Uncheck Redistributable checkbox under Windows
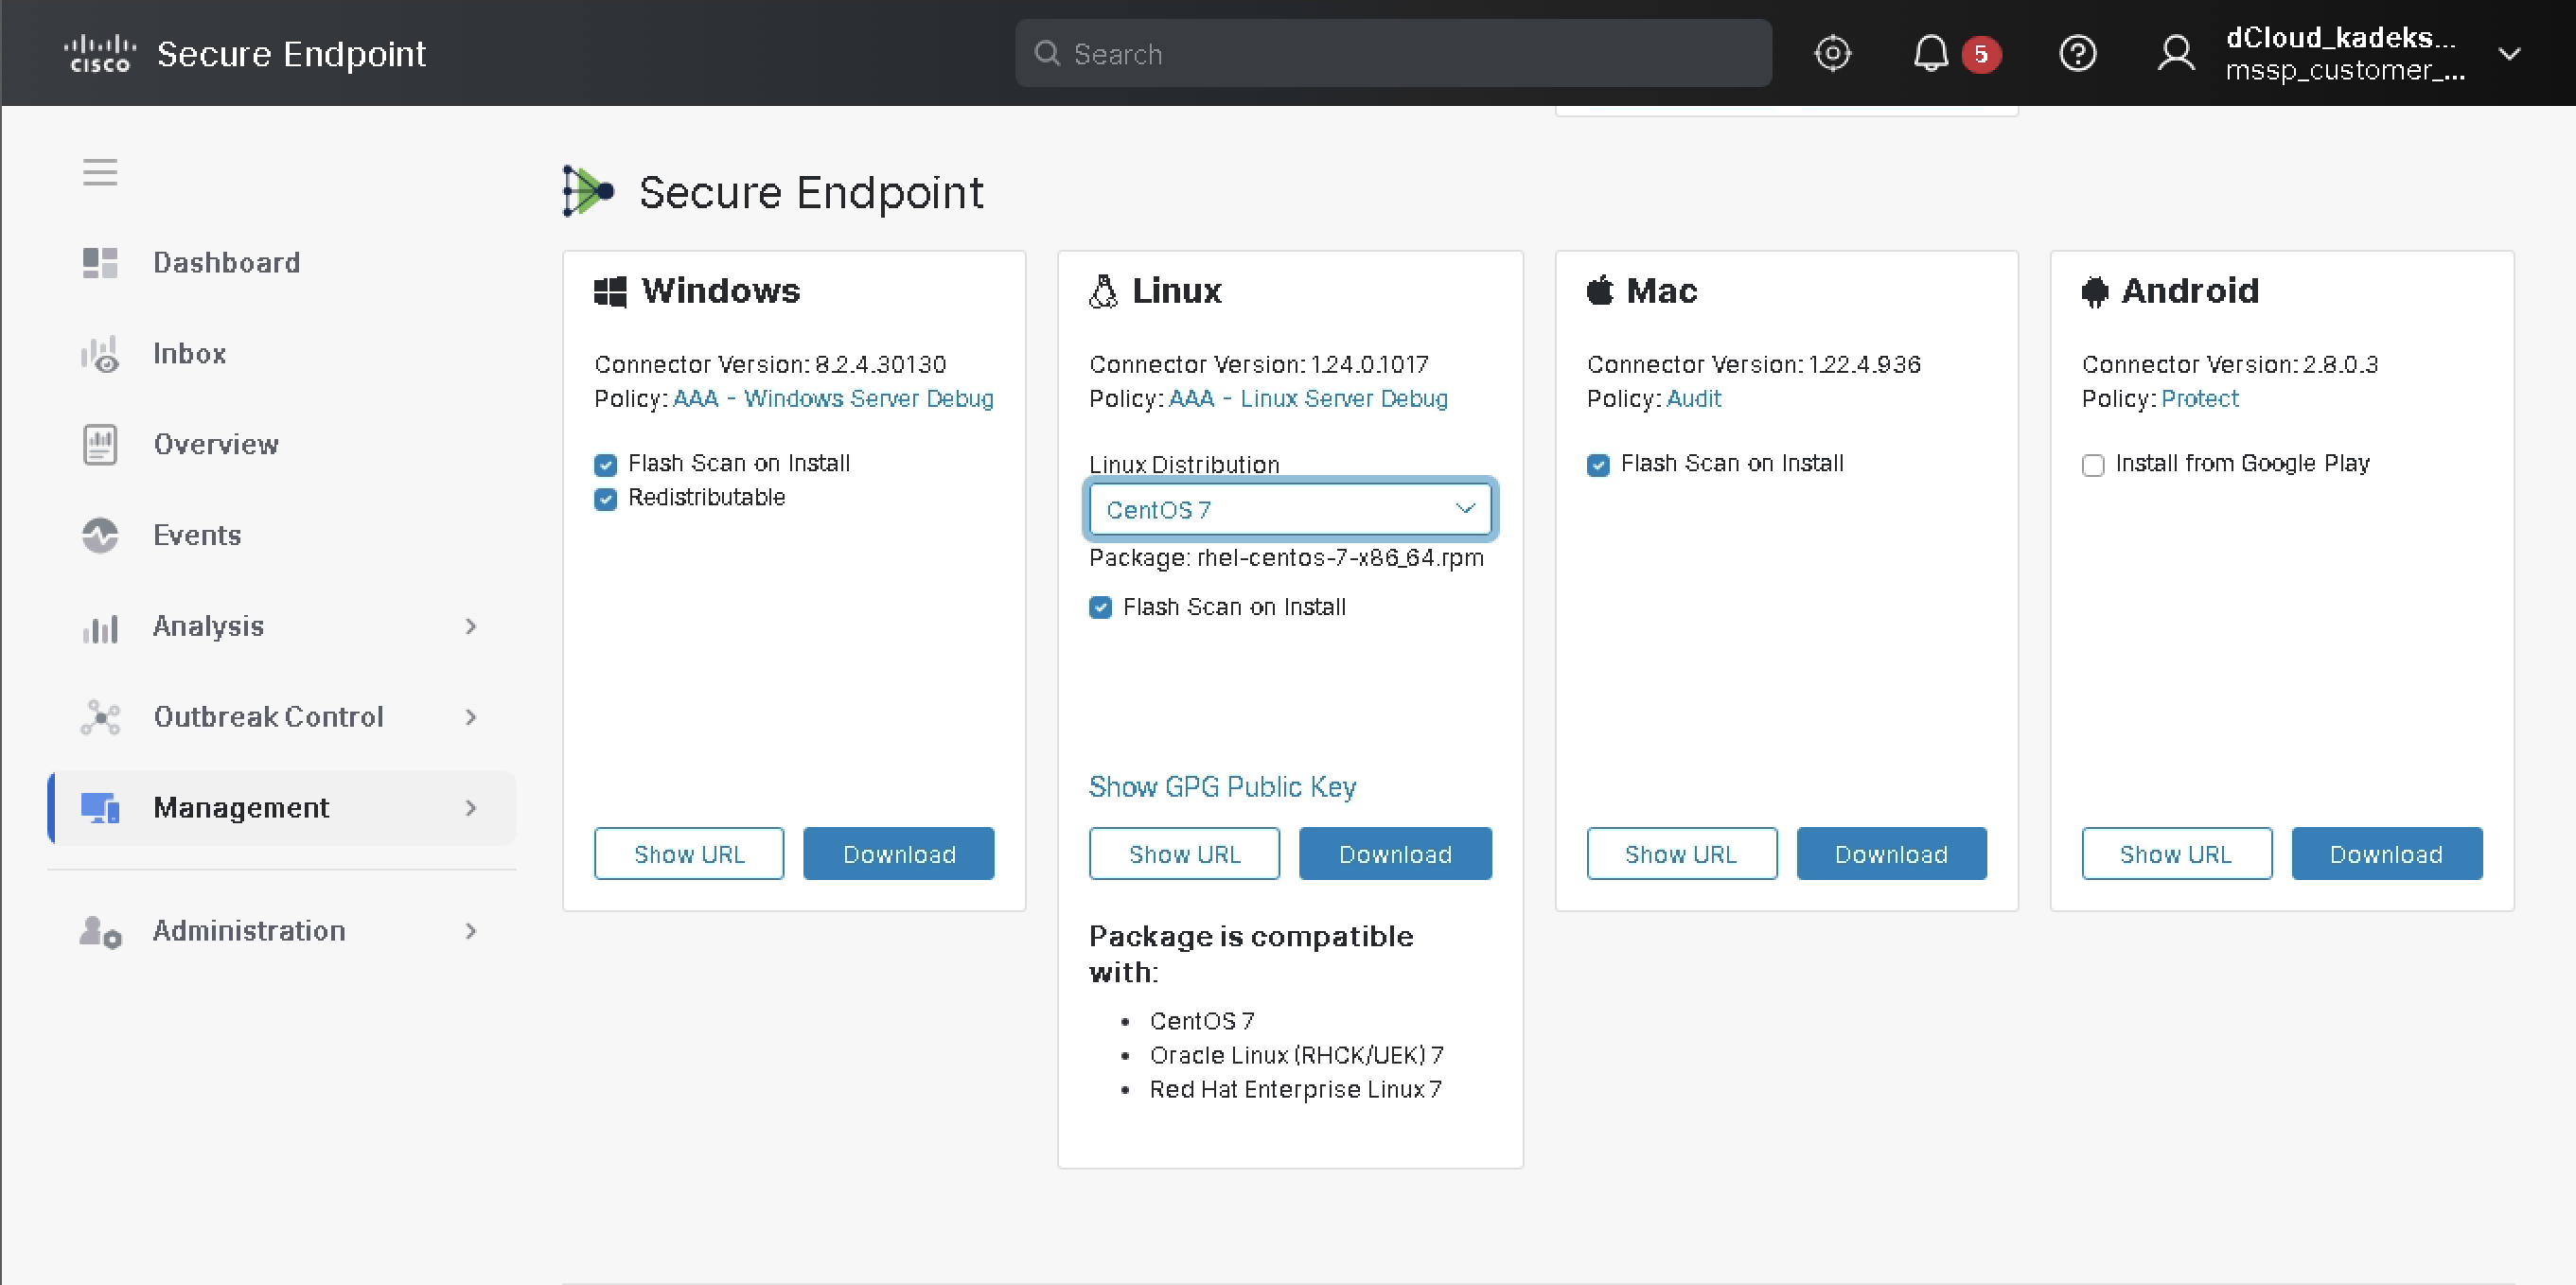2576x1285 pixels. [x=605, y=499]
